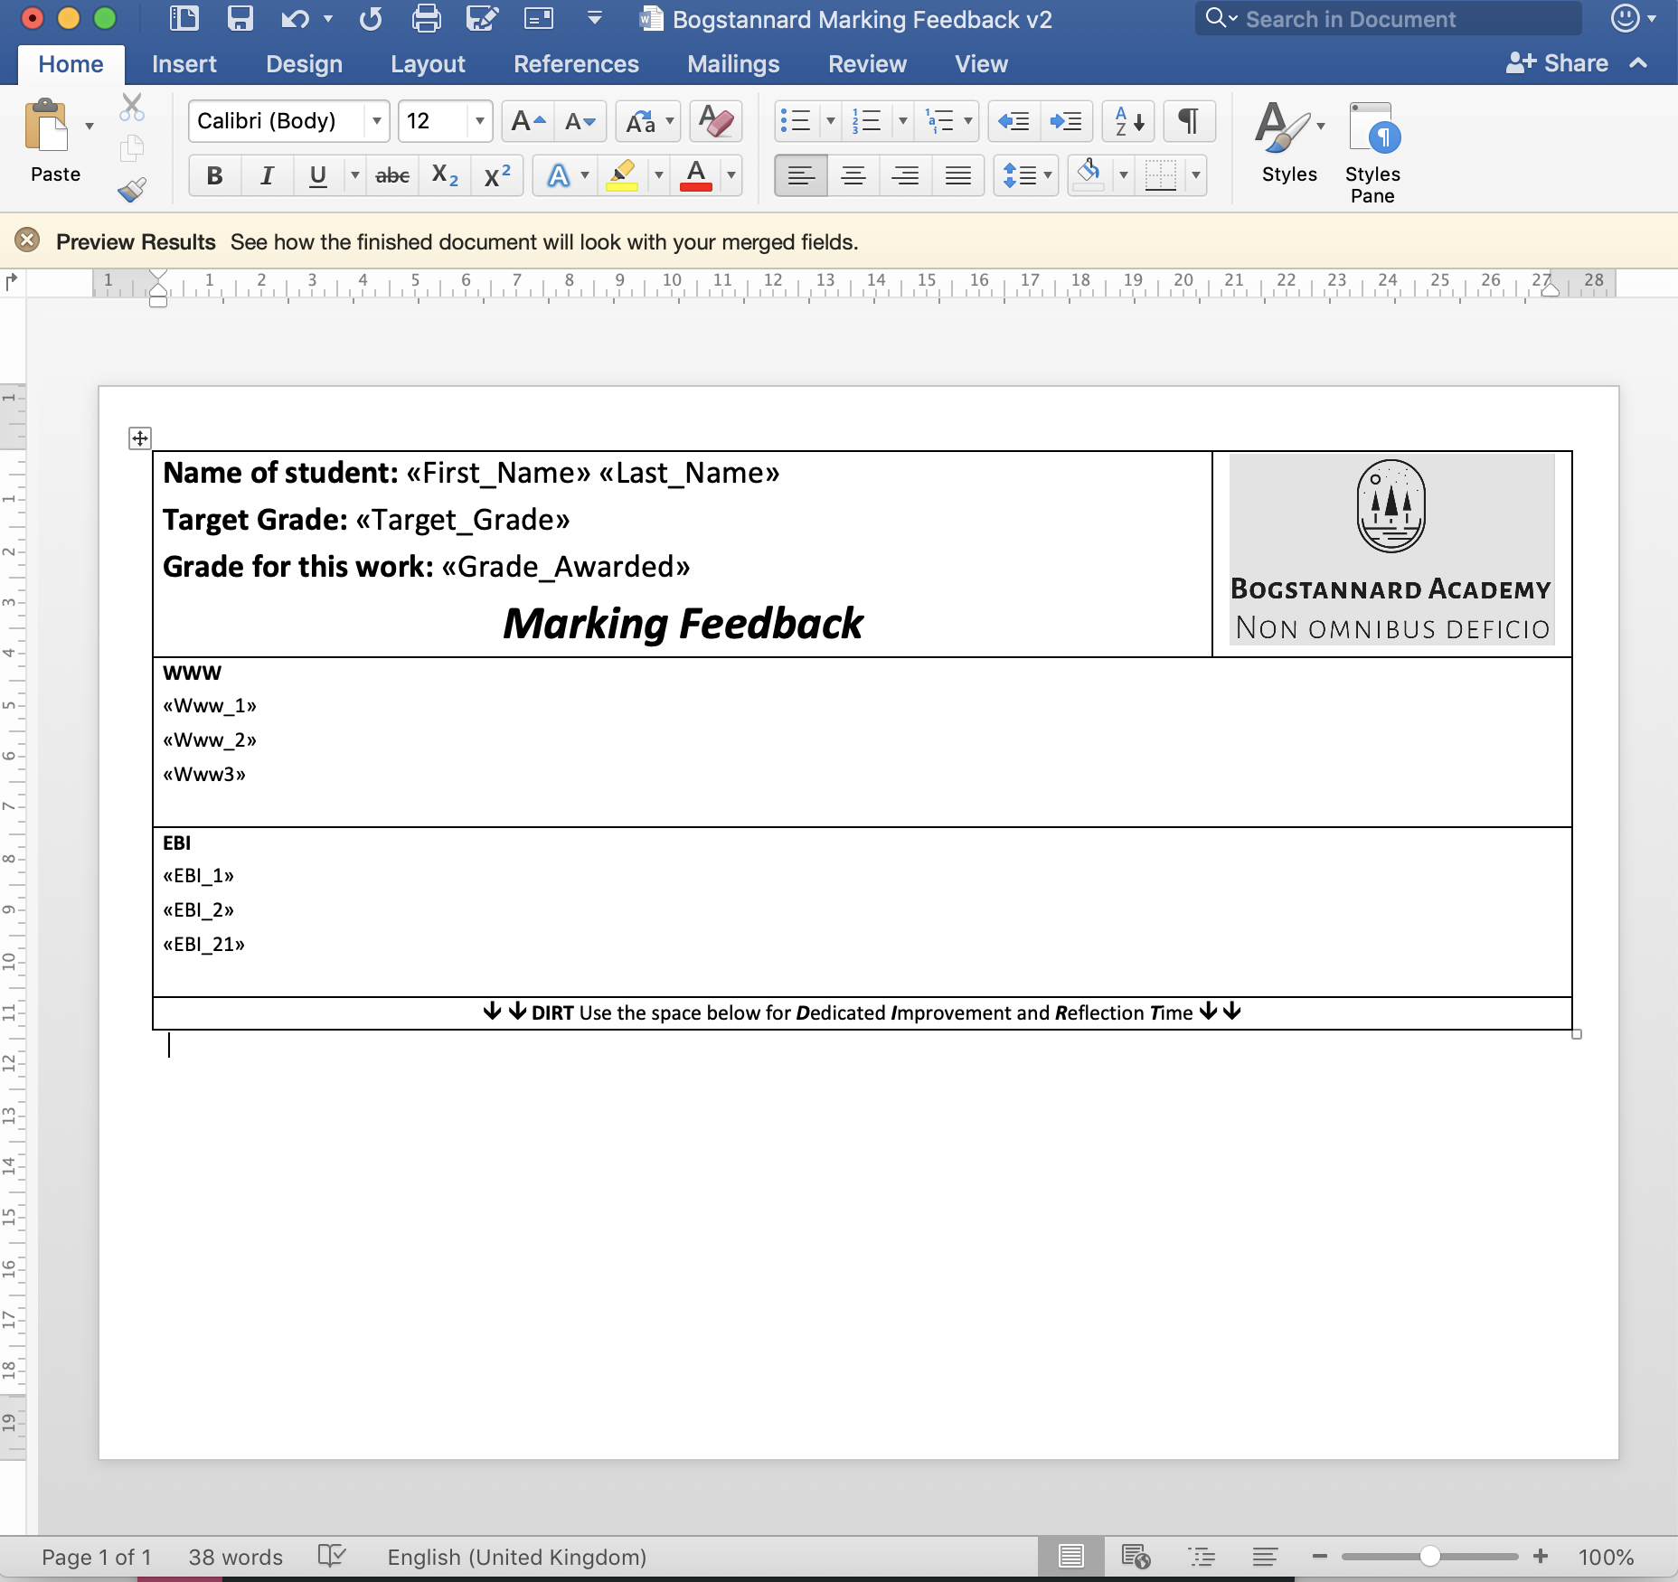Show paragraph marks with the pilcrow icon
Viewport: 1678px width, 1582px height.
tap(1188, 120)
